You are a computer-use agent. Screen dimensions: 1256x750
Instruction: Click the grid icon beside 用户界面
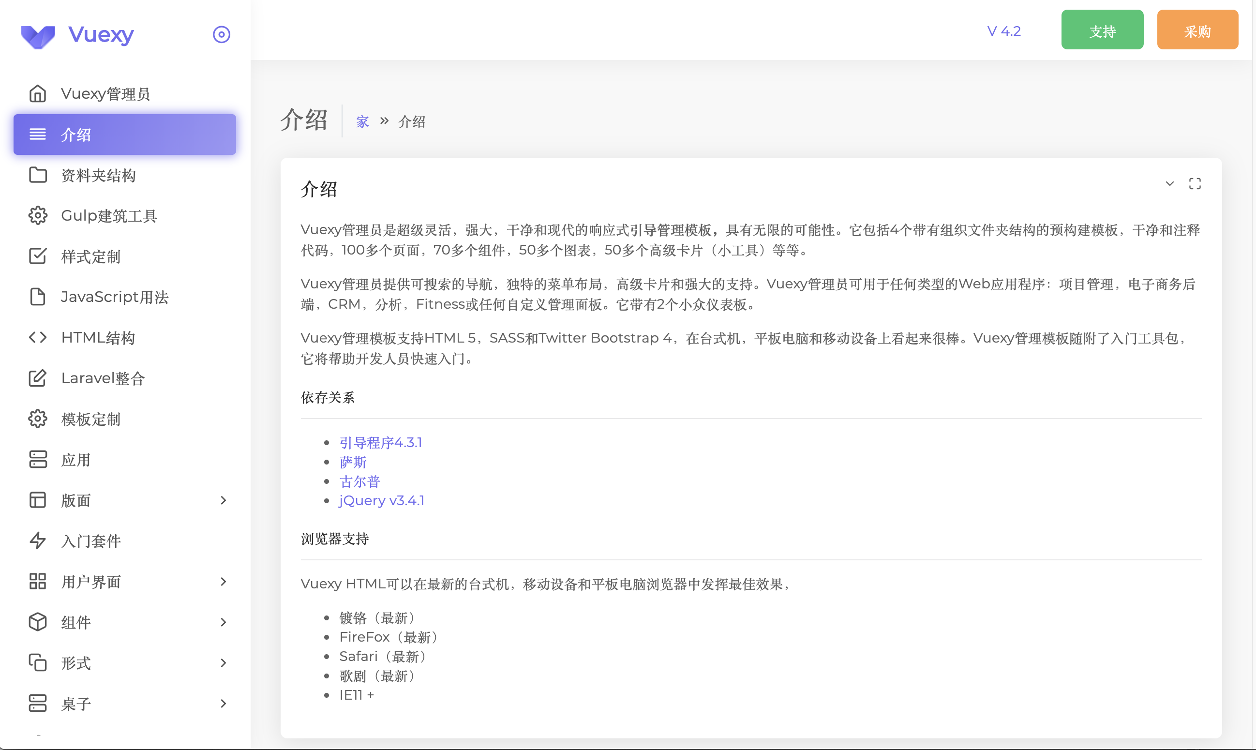38,582
